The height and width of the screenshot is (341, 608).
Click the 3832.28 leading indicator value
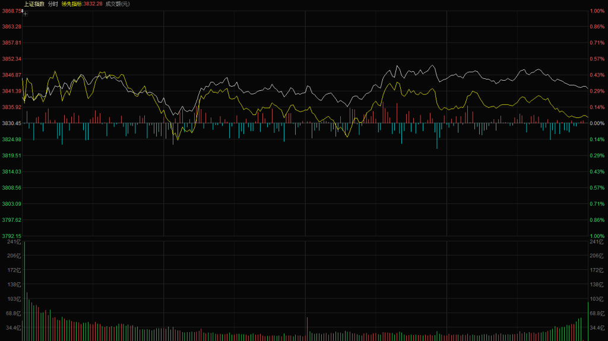click(x=93, y=4)
